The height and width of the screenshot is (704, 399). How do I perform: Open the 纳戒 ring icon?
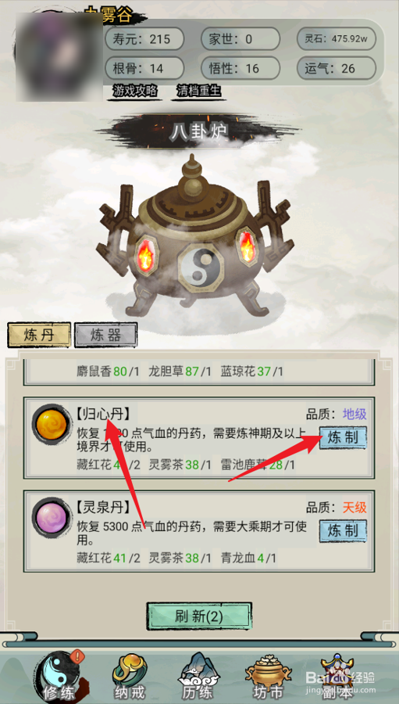pyautogui.click(x=130, y=675)
